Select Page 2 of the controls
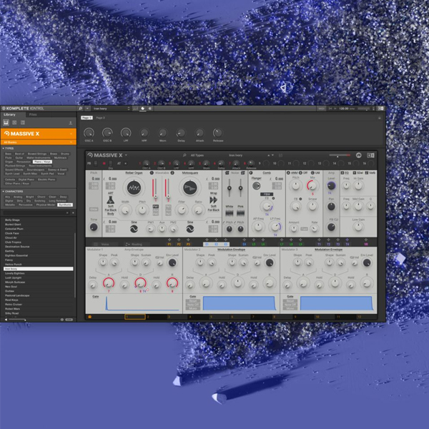The width and height of the screenshot is (429, 429). pos(100,118)
